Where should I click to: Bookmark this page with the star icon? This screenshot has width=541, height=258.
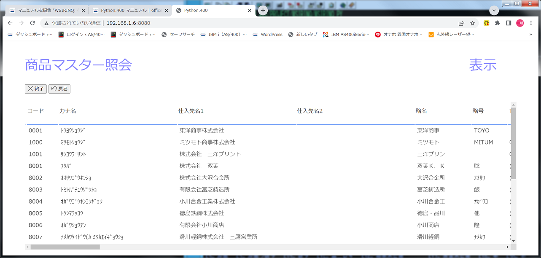click(x=473, y=23)
